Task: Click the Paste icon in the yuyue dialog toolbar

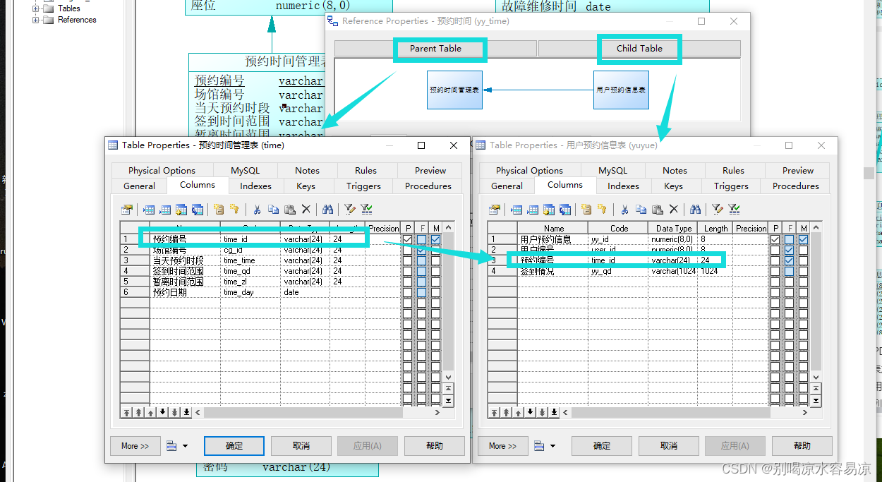Action: pos(658,209)
